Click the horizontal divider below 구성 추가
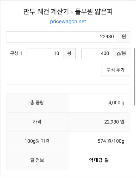The image size is (136, 178). point(68,84)
